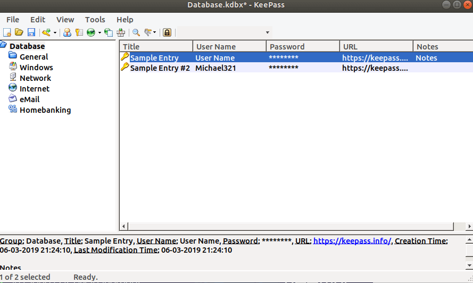This screenshot has width=473, height=283.
Task: Sort entries by Notes column header
Action: [443, 46]
